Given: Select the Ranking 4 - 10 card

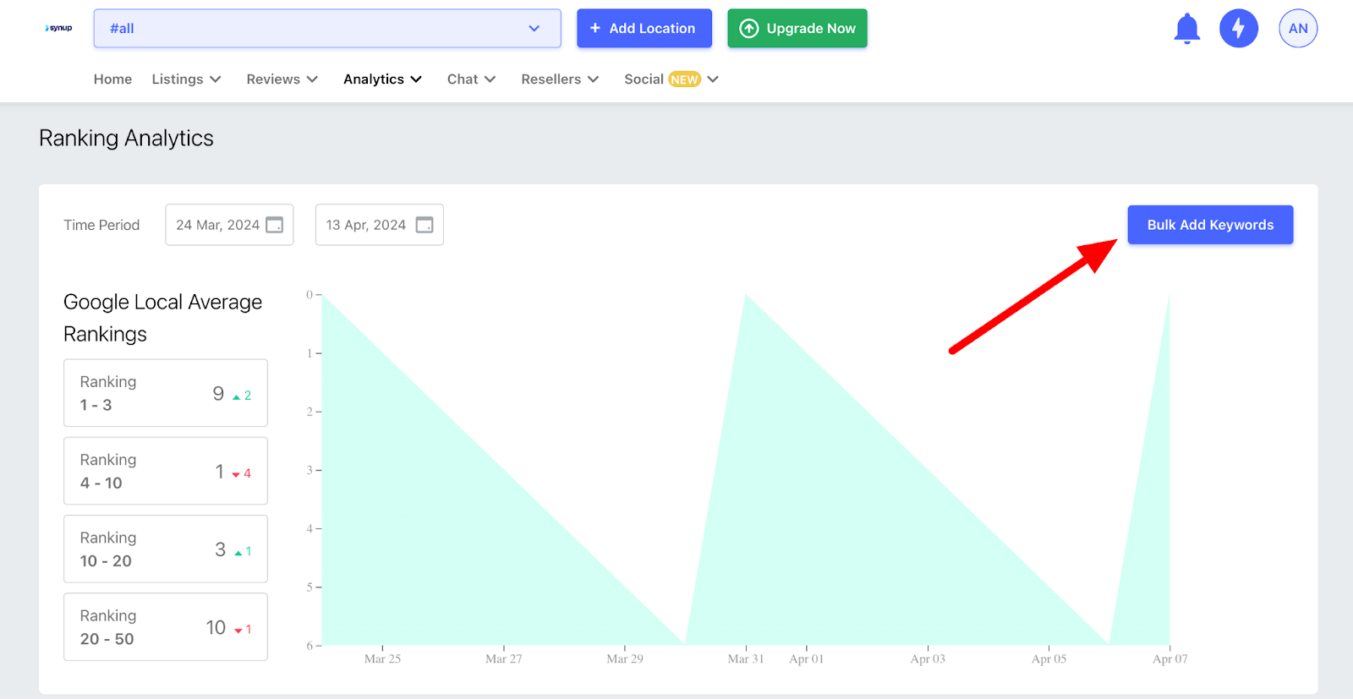Looking at the screenshot, I should point(166,471).
